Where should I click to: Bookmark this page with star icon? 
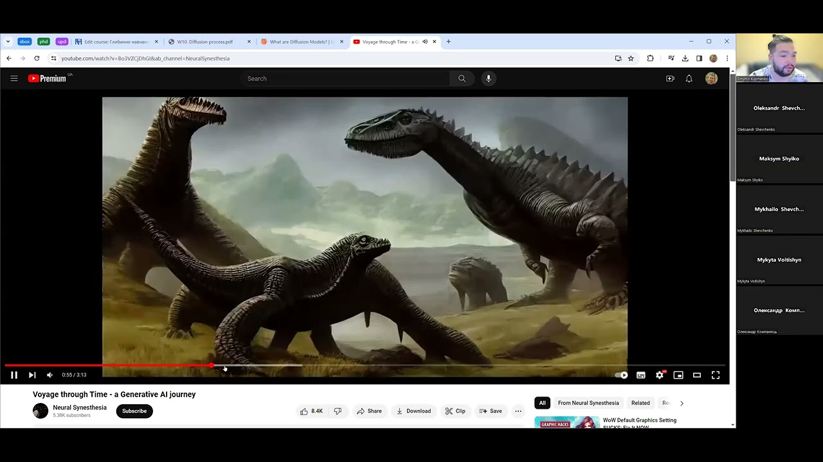[x=631, y=58]
